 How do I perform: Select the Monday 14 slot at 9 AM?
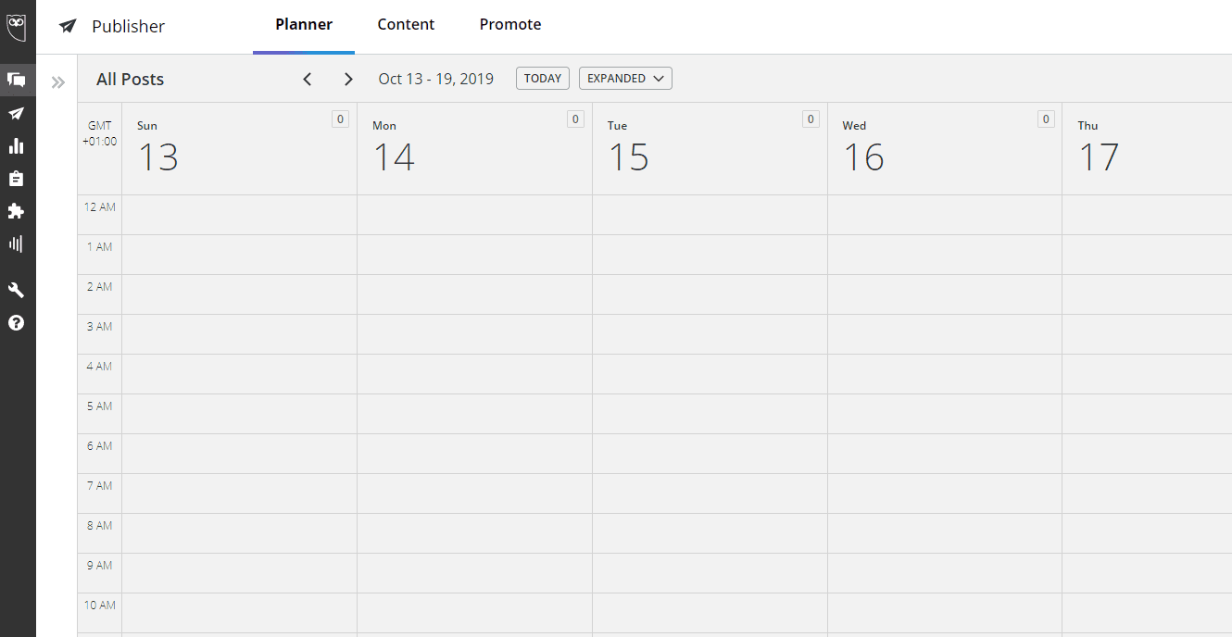(x=474, y=573)
